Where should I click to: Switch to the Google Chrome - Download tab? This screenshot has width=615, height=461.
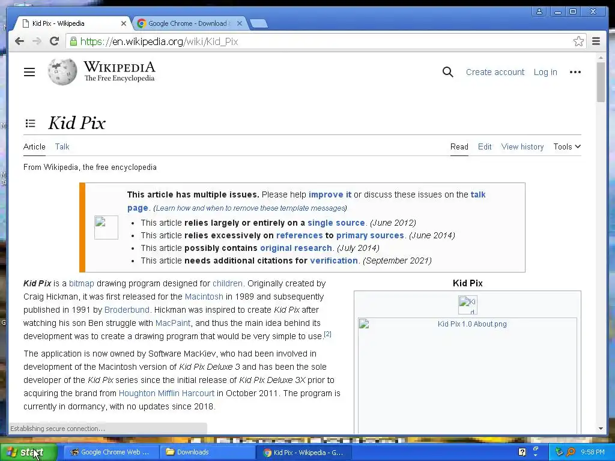pos(189,23)
